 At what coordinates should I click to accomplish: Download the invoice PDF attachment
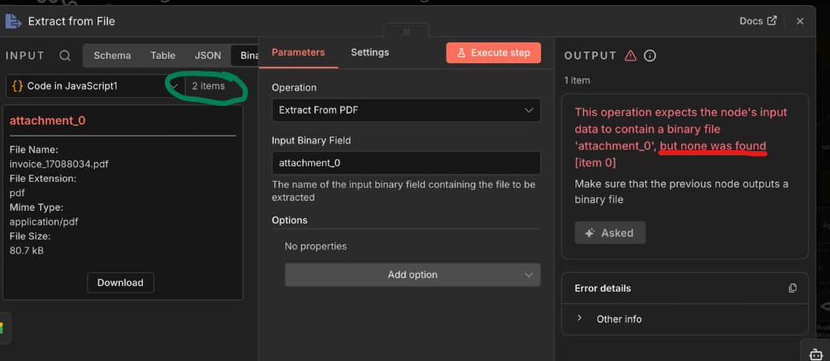point(121,282)
